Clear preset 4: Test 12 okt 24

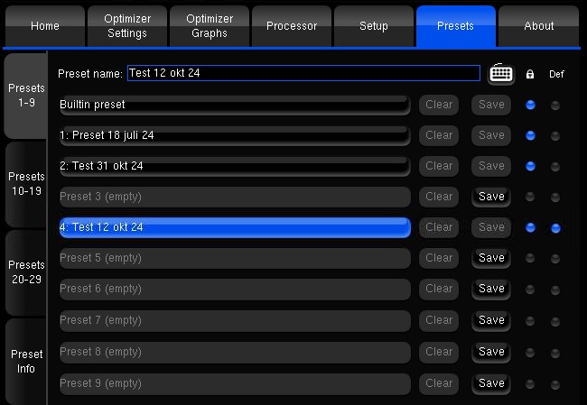439,227
